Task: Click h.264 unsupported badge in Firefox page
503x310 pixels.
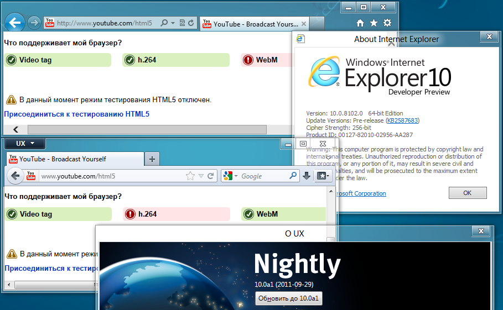Action: coord(177,214)
